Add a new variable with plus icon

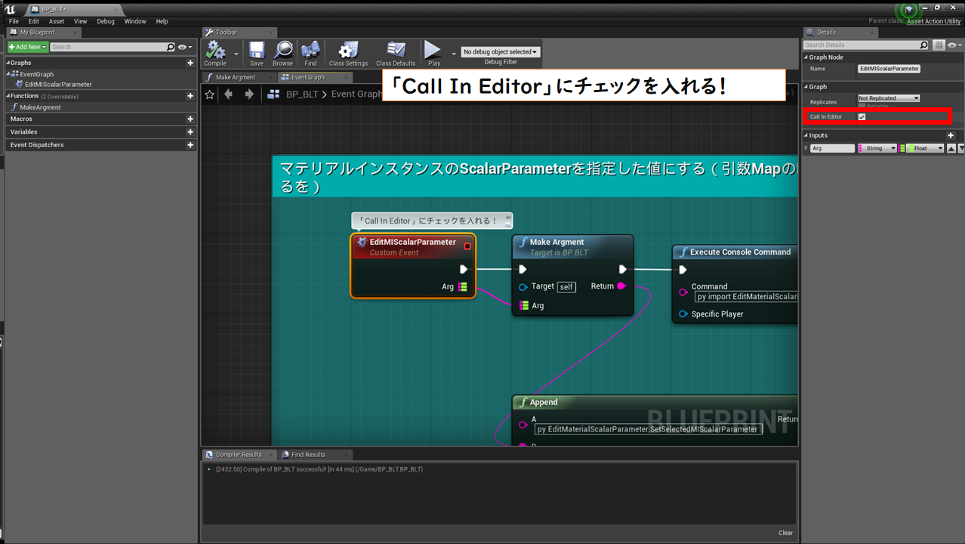click(190, 132)
